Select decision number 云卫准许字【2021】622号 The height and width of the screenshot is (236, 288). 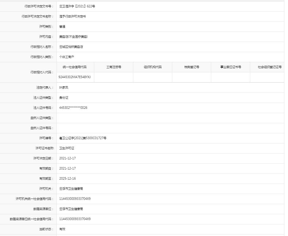(x=77, y=6)
